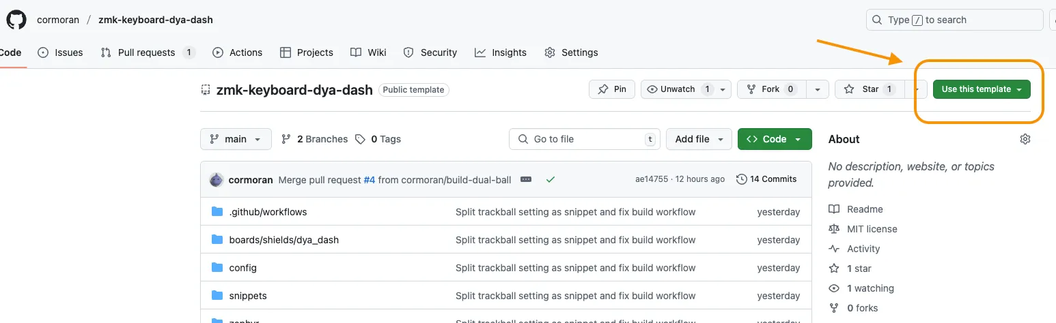
Task: Open the .github/workflows folder
Action: pyautogui.click(x=268, y=212)
